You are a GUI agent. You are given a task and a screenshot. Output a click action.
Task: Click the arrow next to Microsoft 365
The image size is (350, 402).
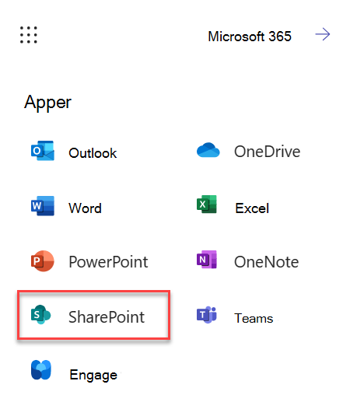323,34
